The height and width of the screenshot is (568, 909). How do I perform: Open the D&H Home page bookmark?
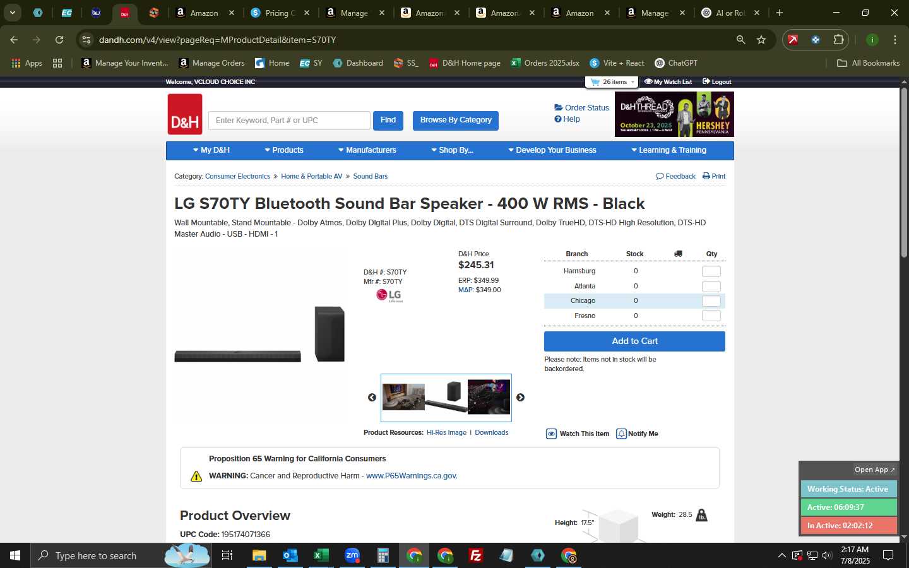tap(465, 63)
